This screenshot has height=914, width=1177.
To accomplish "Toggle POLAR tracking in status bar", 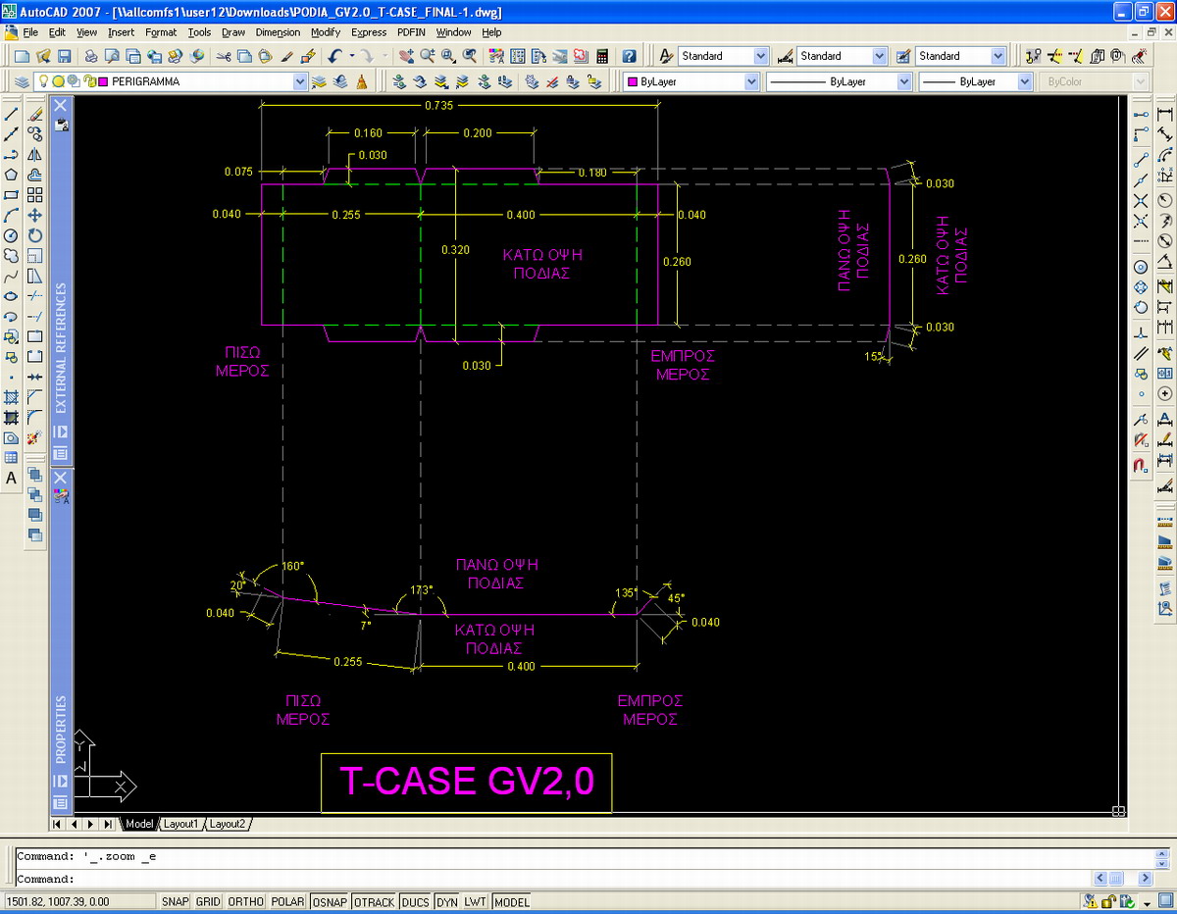I will click(x=287, y=901).
